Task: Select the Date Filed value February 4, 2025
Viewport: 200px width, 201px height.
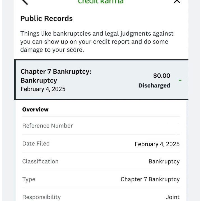Action: click(157, 144)
